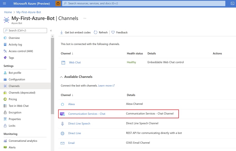236x151 pixels.
Task: Sort available channels by Channel column
Action: click(67, 95)
